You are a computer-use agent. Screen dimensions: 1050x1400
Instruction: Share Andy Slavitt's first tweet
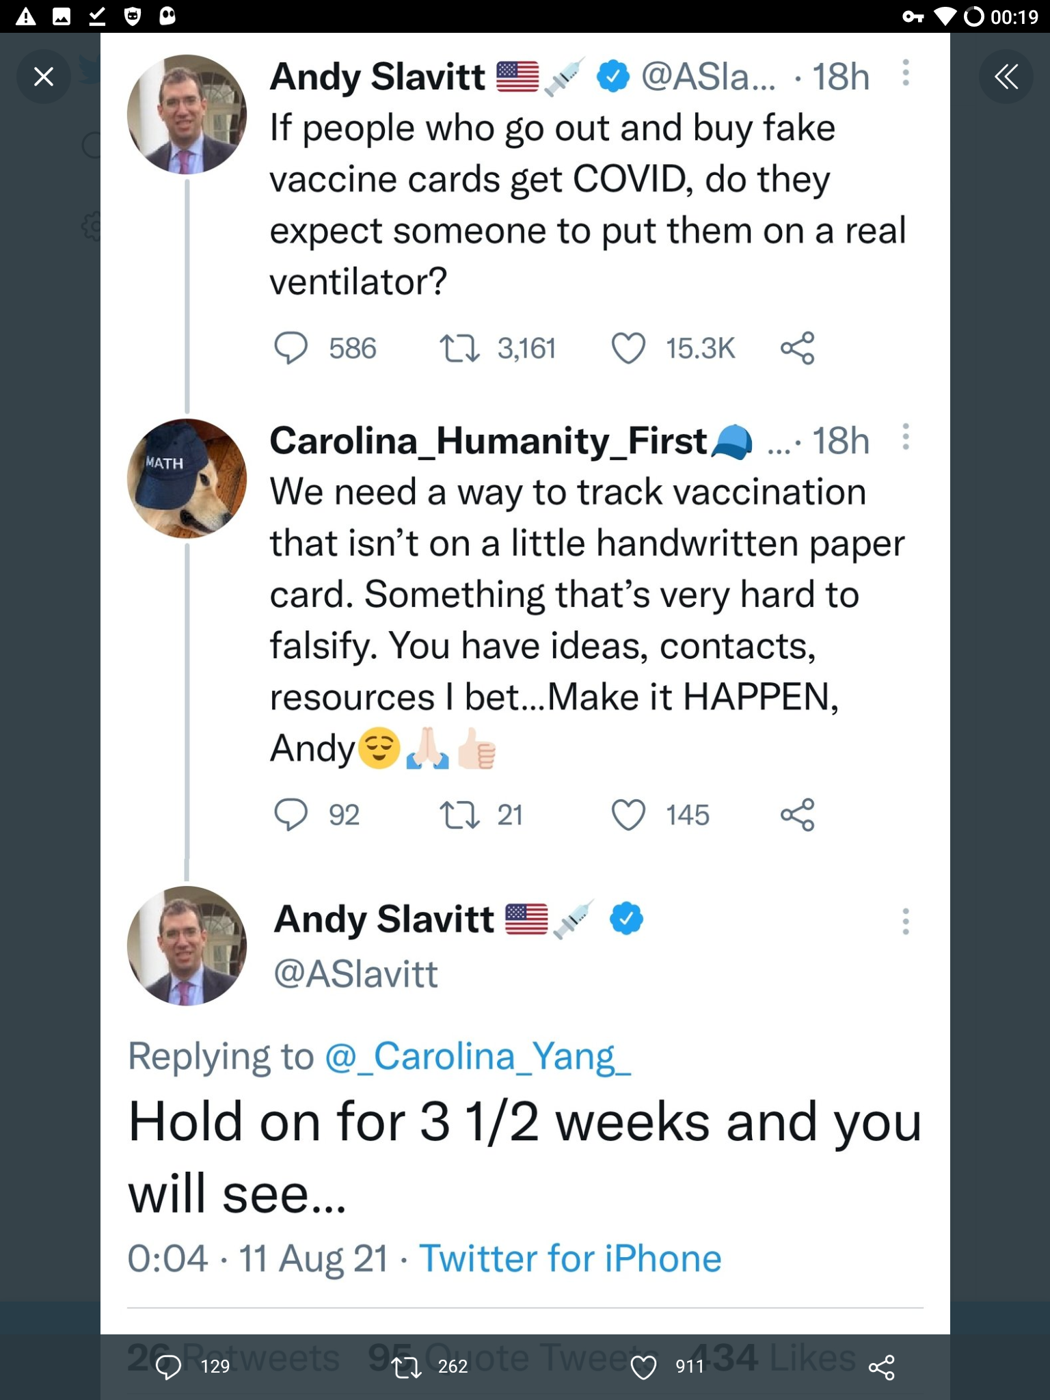[x=797, y=348]
